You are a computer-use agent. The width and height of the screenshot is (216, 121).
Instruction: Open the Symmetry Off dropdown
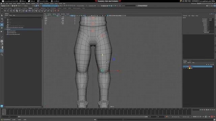92,6
